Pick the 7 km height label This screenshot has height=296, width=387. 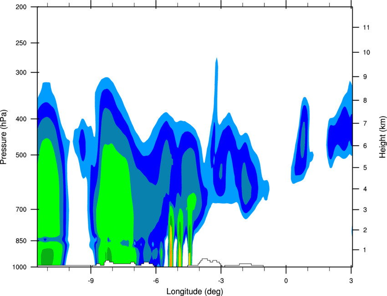(365, 123)
